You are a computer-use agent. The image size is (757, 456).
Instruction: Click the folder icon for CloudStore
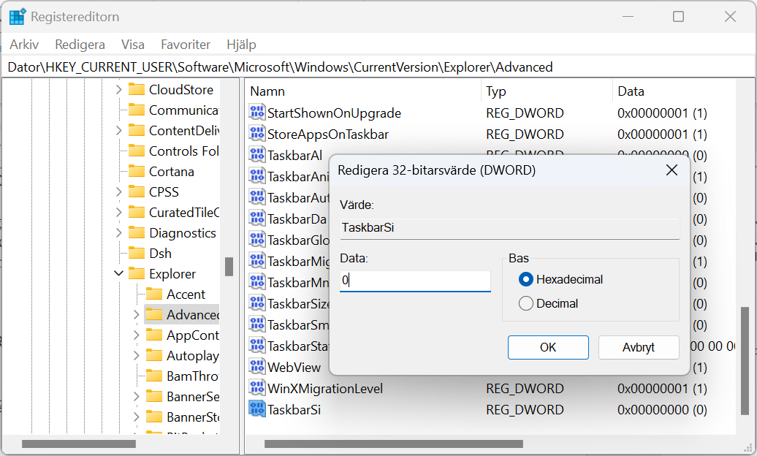coord(137,90)
